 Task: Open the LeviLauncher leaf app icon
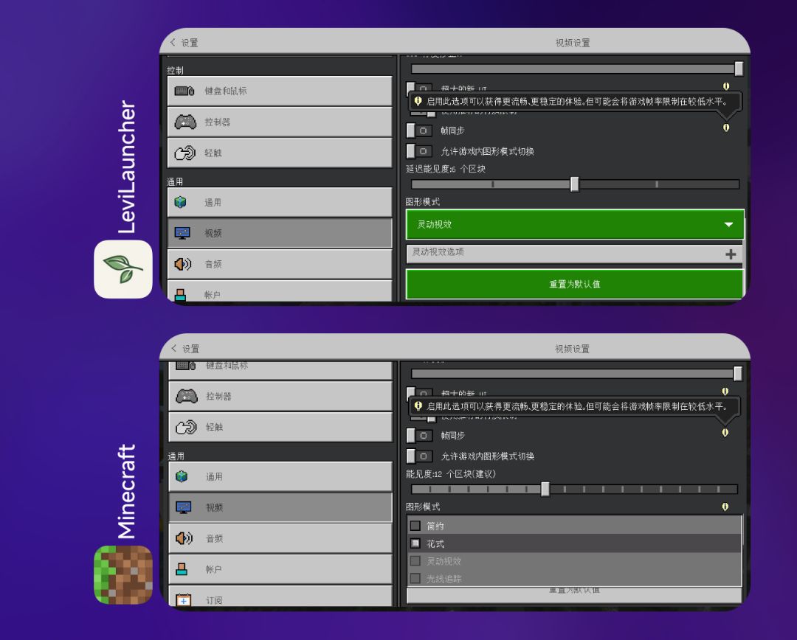(123, 269)
